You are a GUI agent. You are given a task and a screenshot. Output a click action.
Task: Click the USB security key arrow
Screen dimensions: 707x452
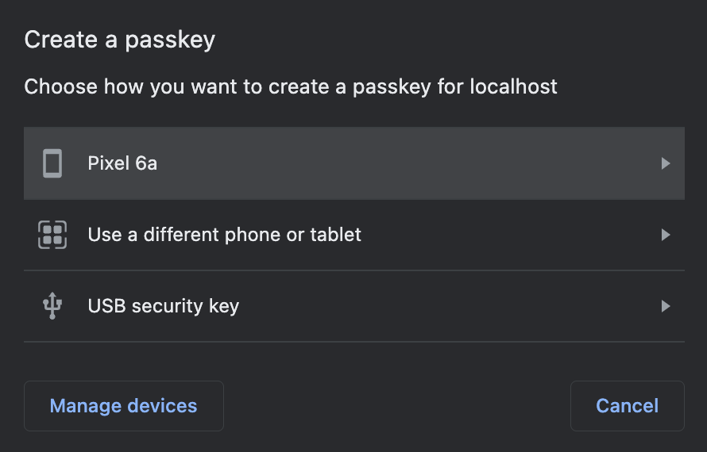[x=666, y=306]
